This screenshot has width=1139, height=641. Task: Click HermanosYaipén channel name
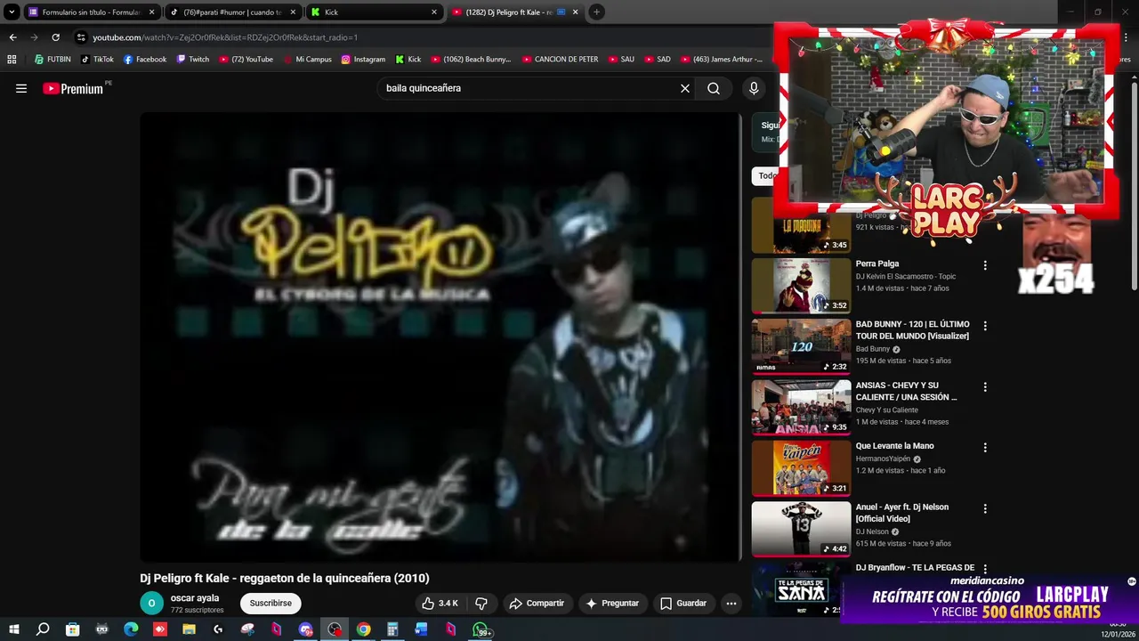883,459
